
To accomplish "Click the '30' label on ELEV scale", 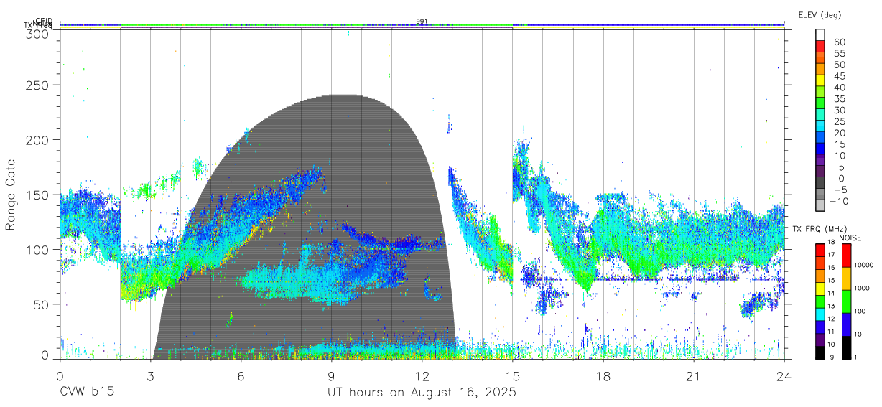I will click(839, 110).
